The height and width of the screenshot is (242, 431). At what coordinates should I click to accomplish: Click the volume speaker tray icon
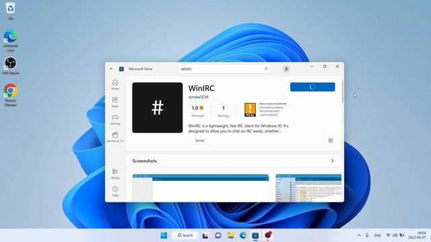(x=395, y=235)
